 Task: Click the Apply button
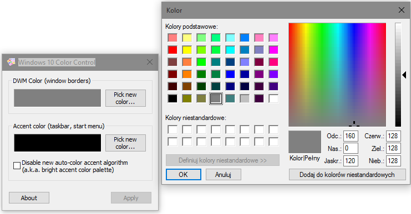click(131, 198)
